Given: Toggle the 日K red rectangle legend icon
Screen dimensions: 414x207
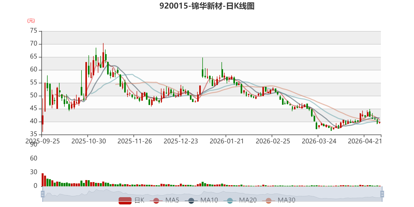Looking at the screenshot, I should (125, 201).
